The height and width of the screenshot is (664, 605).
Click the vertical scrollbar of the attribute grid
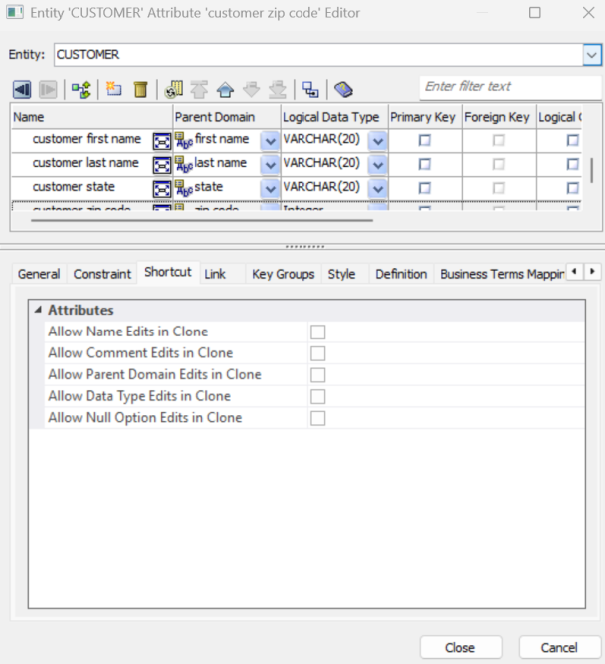click(x=591, y=170)
